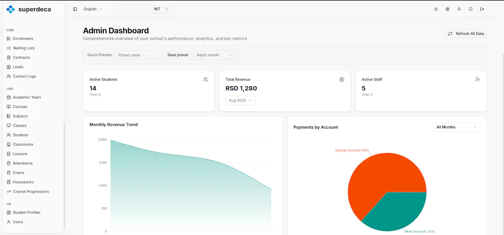This screenshot has height=235, width=504.
Task: Click the Users sidebar icon
Action: (9, 222)
